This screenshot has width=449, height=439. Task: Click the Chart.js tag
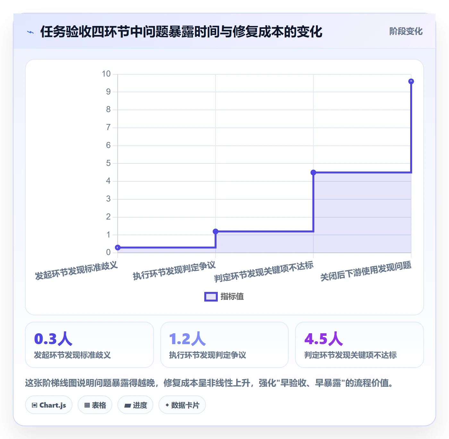pyautogui.click(x=49, y=405)
